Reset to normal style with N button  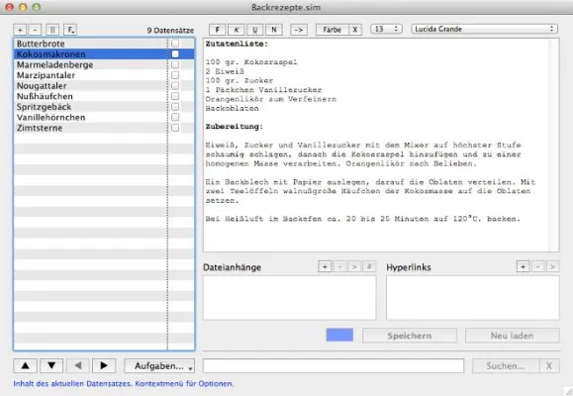click(x=274, y=30)
